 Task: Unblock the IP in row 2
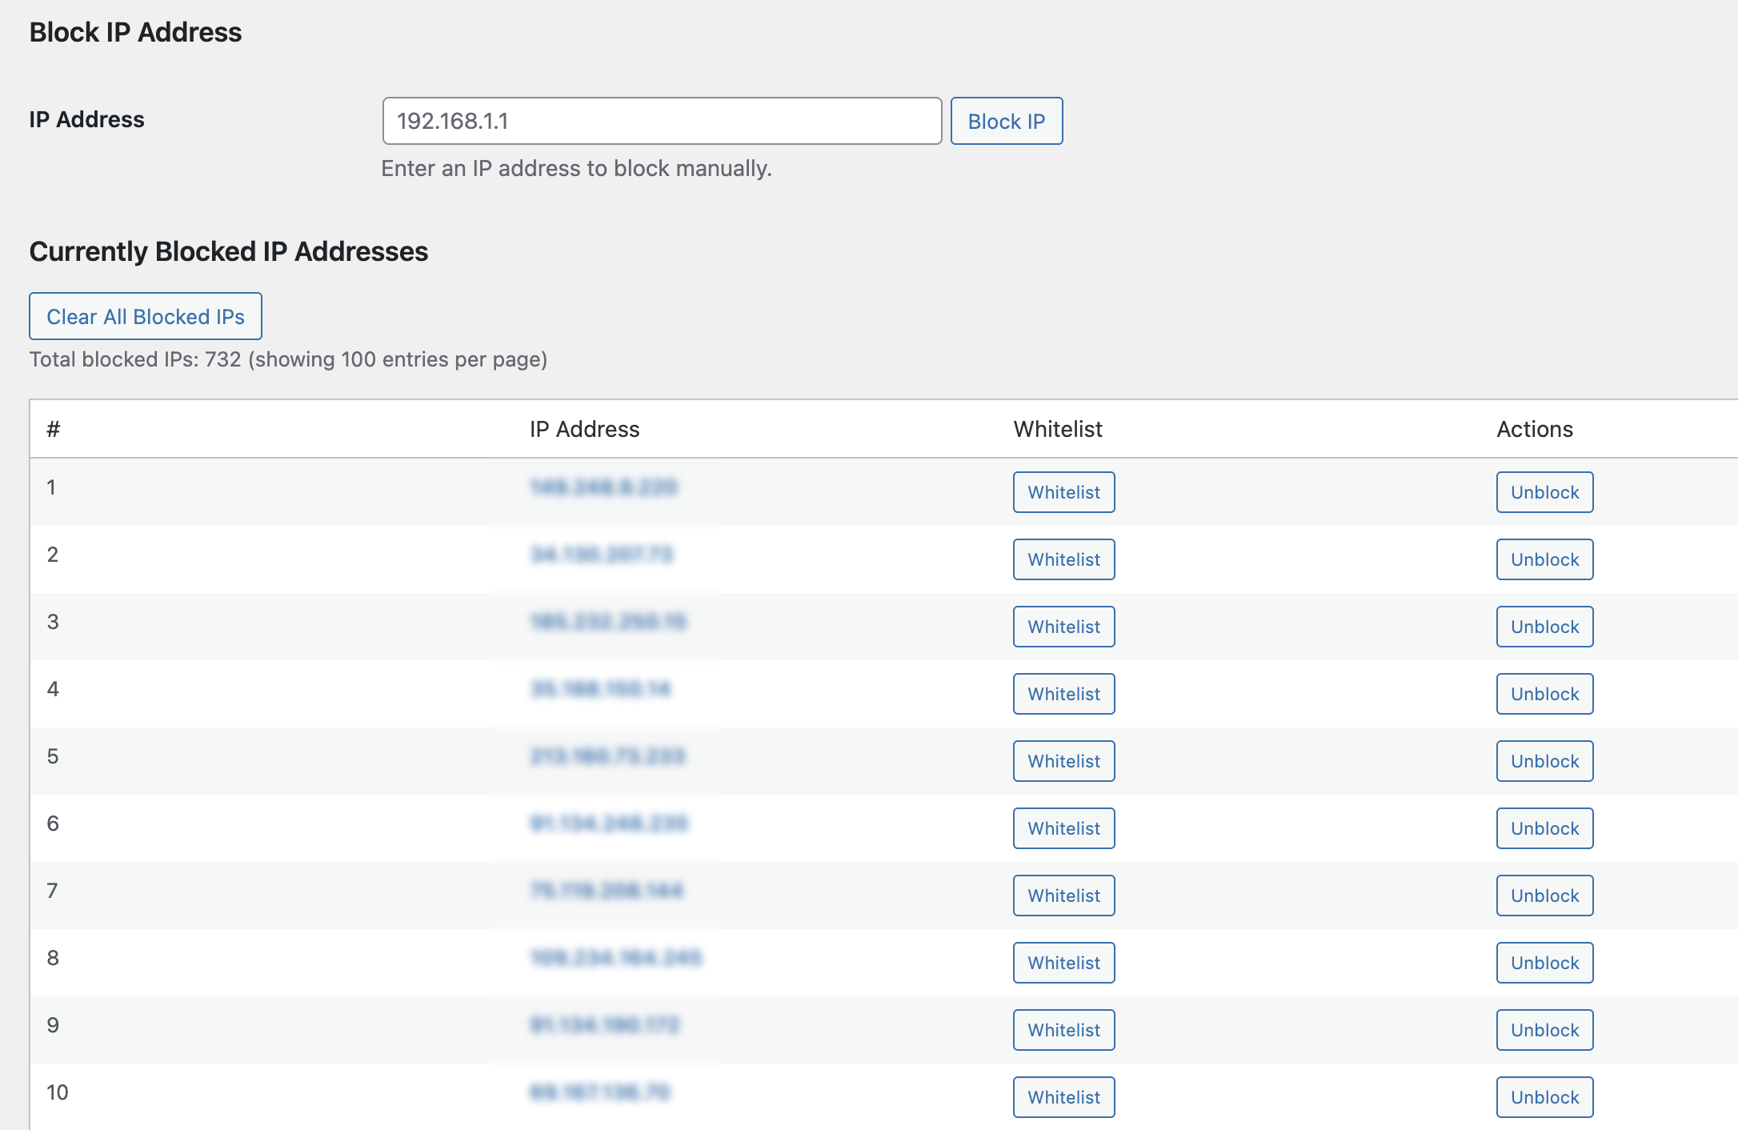click(1544, 559)
